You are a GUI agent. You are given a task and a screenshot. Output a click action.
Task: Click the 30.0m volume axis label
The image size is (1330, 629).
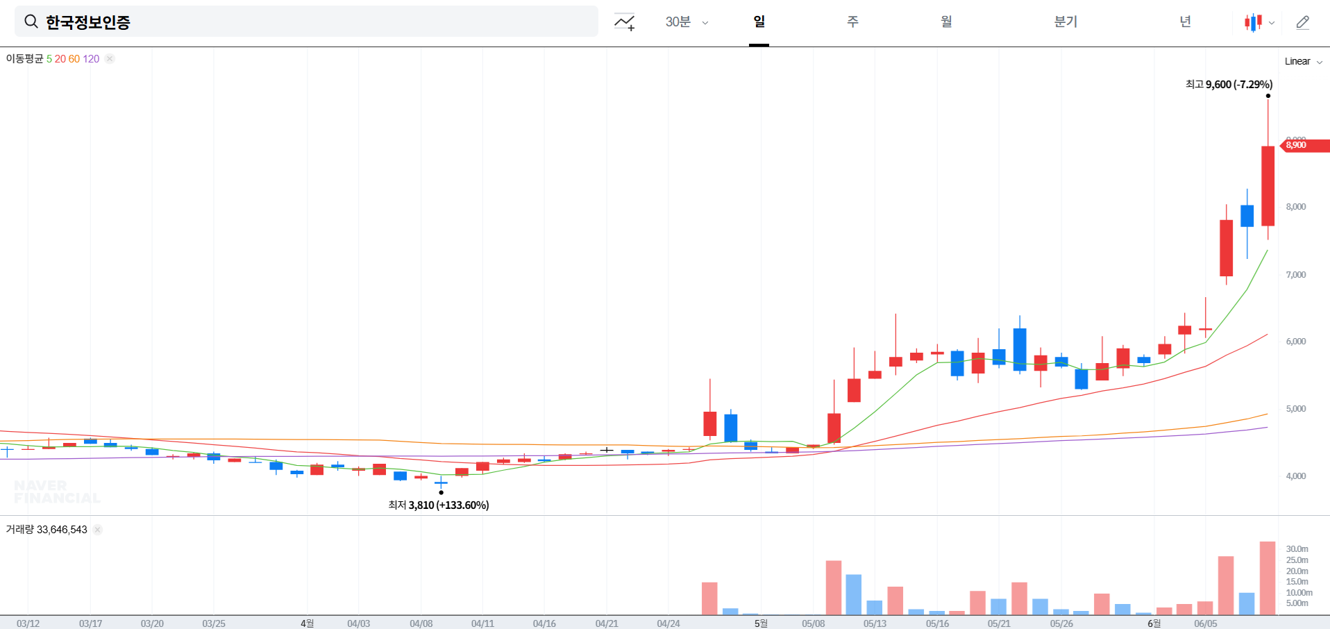(x=1297, y=549)
